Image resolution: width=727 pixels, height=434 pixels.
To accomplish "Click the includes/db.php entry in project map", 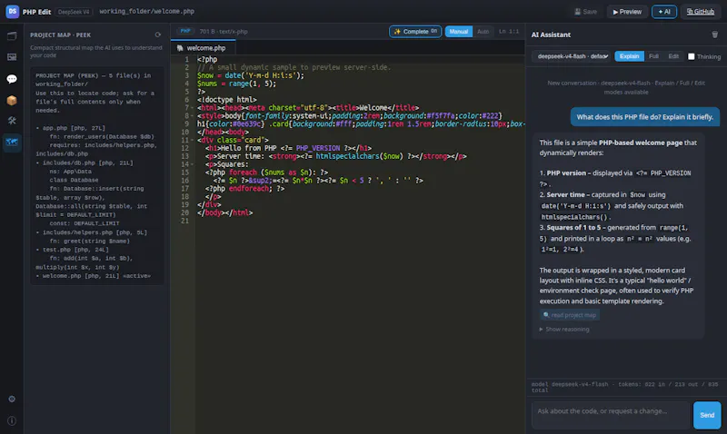I will (85, 163).
